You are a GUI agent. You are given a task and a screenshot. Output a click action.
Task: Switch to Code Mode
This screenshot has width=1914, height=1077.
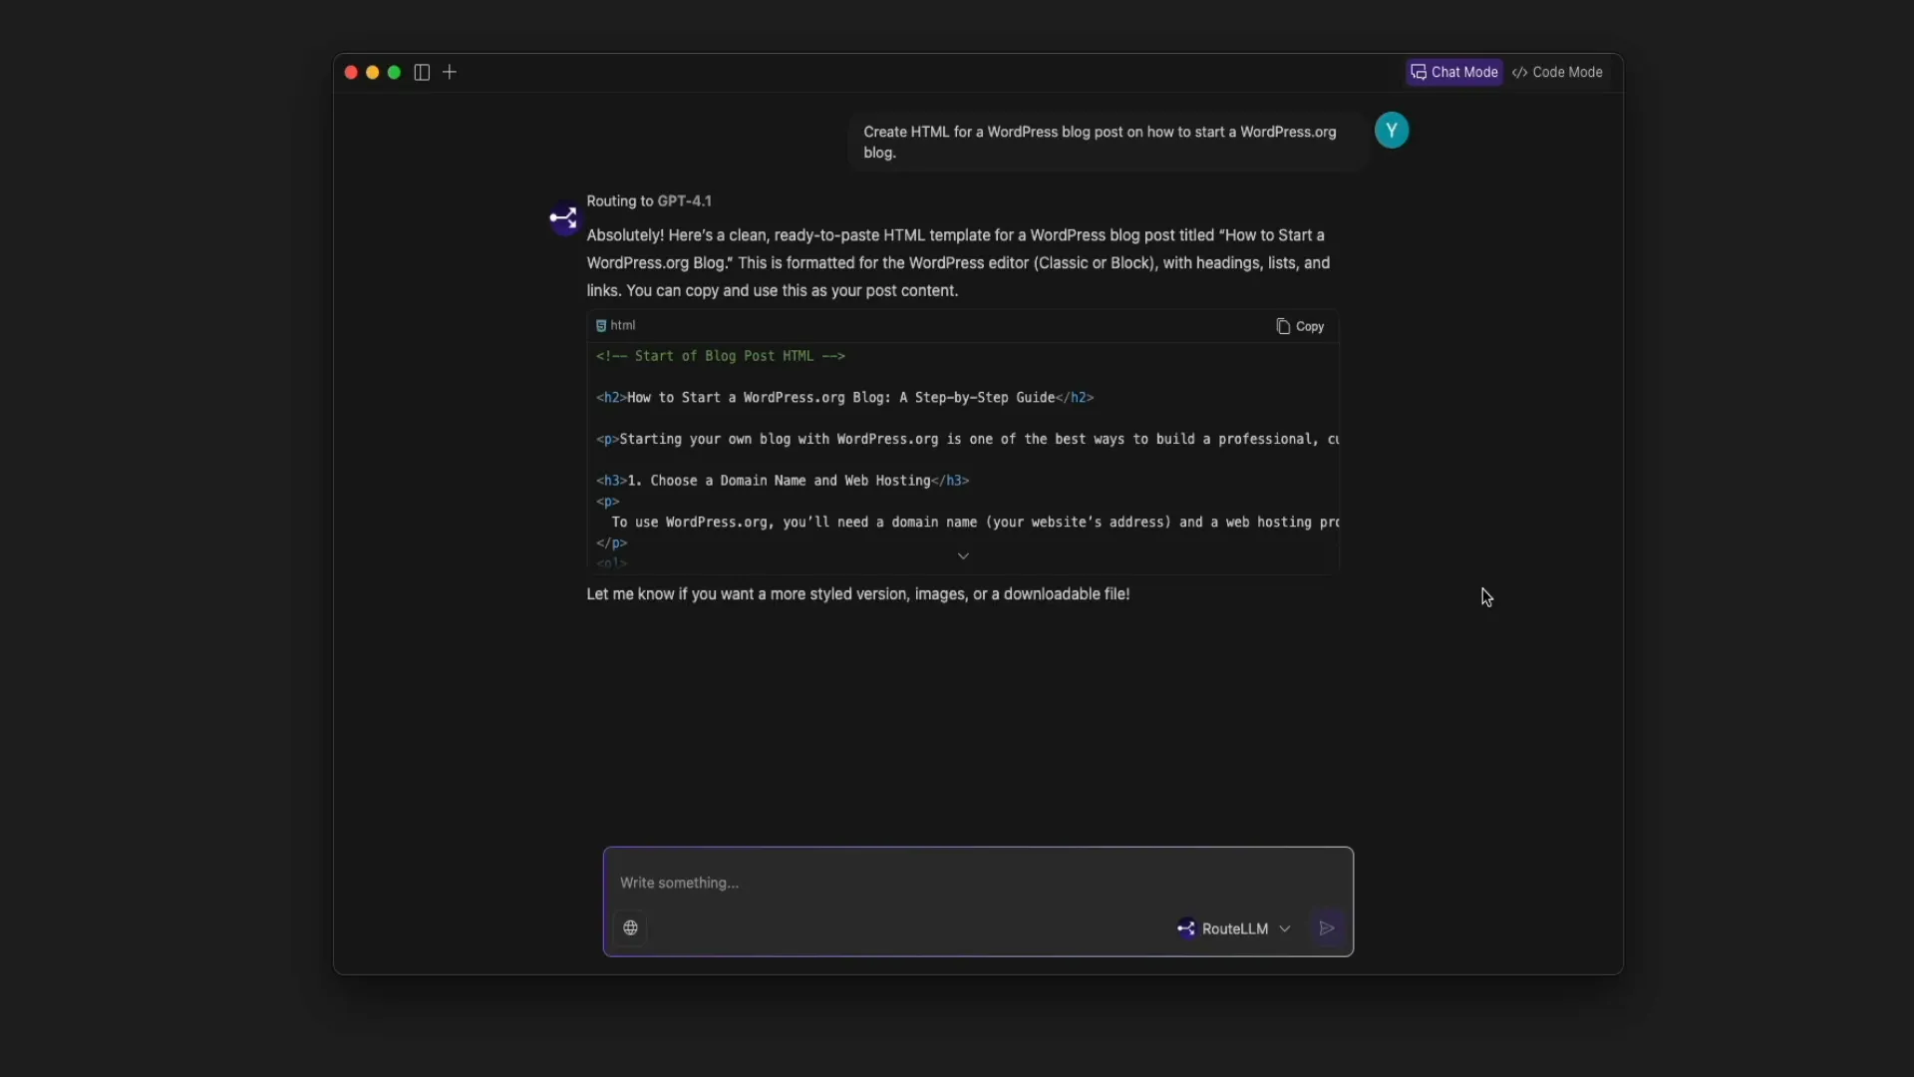click(1557, 73)
